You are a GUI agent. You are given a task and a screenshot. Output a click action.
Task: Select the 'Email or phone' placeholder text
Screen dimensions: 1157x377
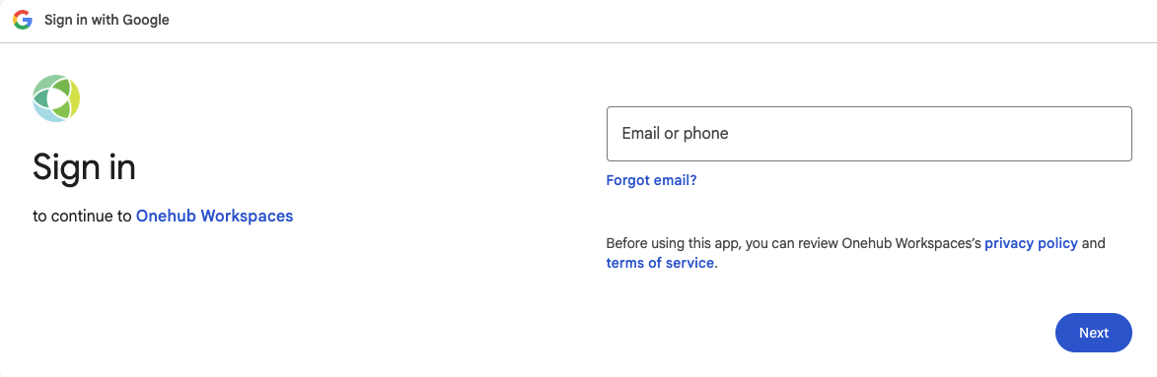(x=675, y=133)
